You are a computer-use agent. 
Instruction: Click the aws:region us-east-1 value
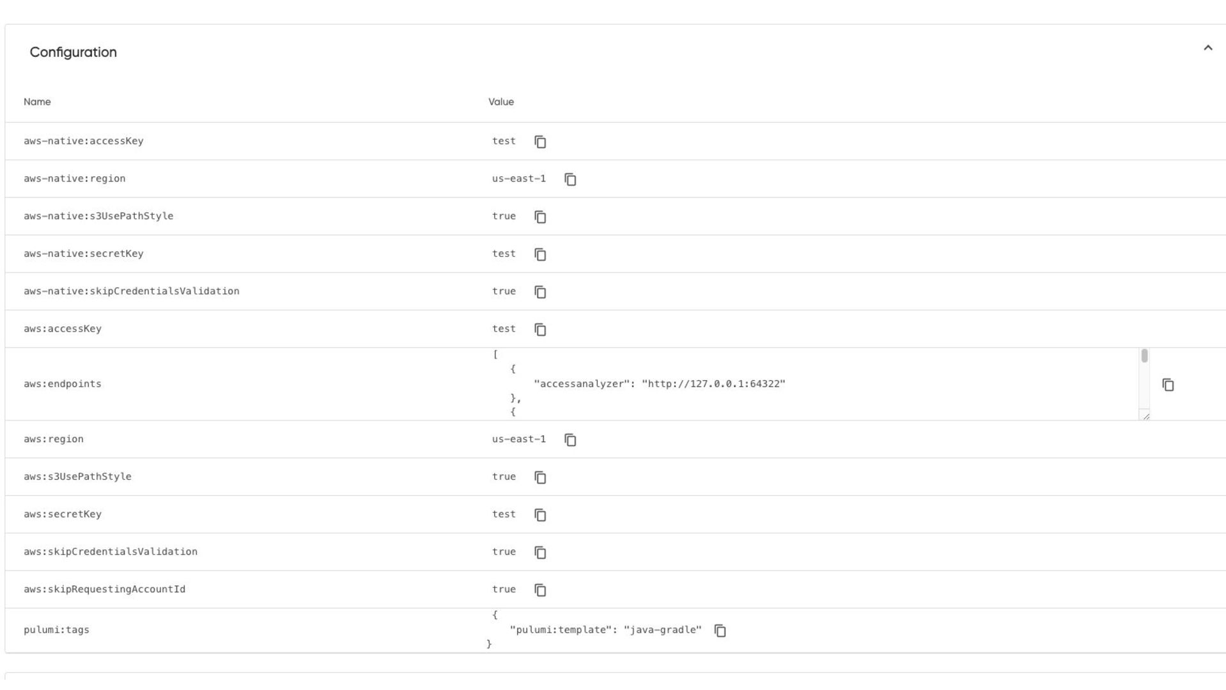(x=519, y=439)
